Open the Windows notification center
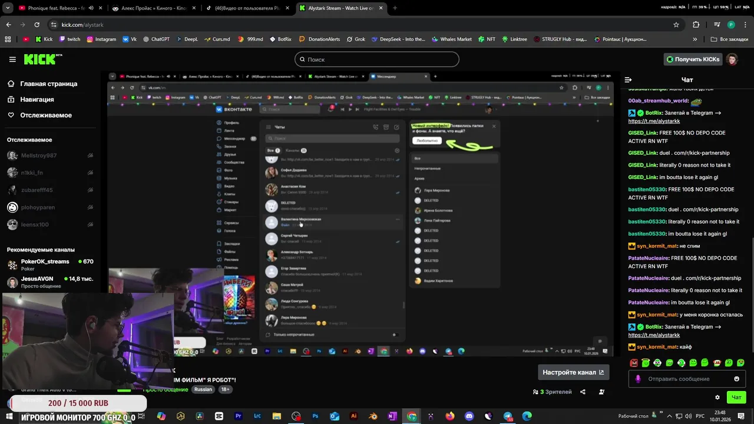 coord(741,416)
